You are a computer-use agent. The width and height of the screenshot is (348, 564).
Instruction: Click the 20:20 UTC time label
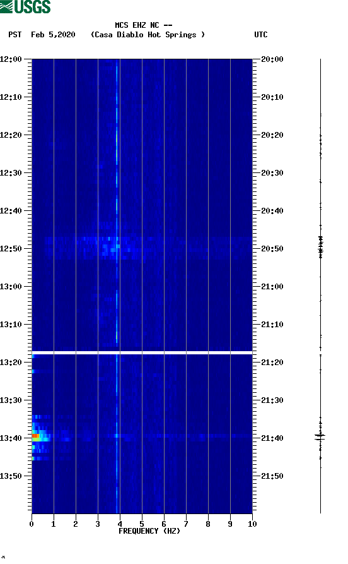272,135
